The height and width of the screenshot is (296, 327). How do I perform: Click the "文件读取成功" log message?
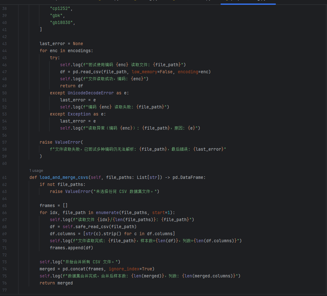pyautogui.click(x=100, y=79)
